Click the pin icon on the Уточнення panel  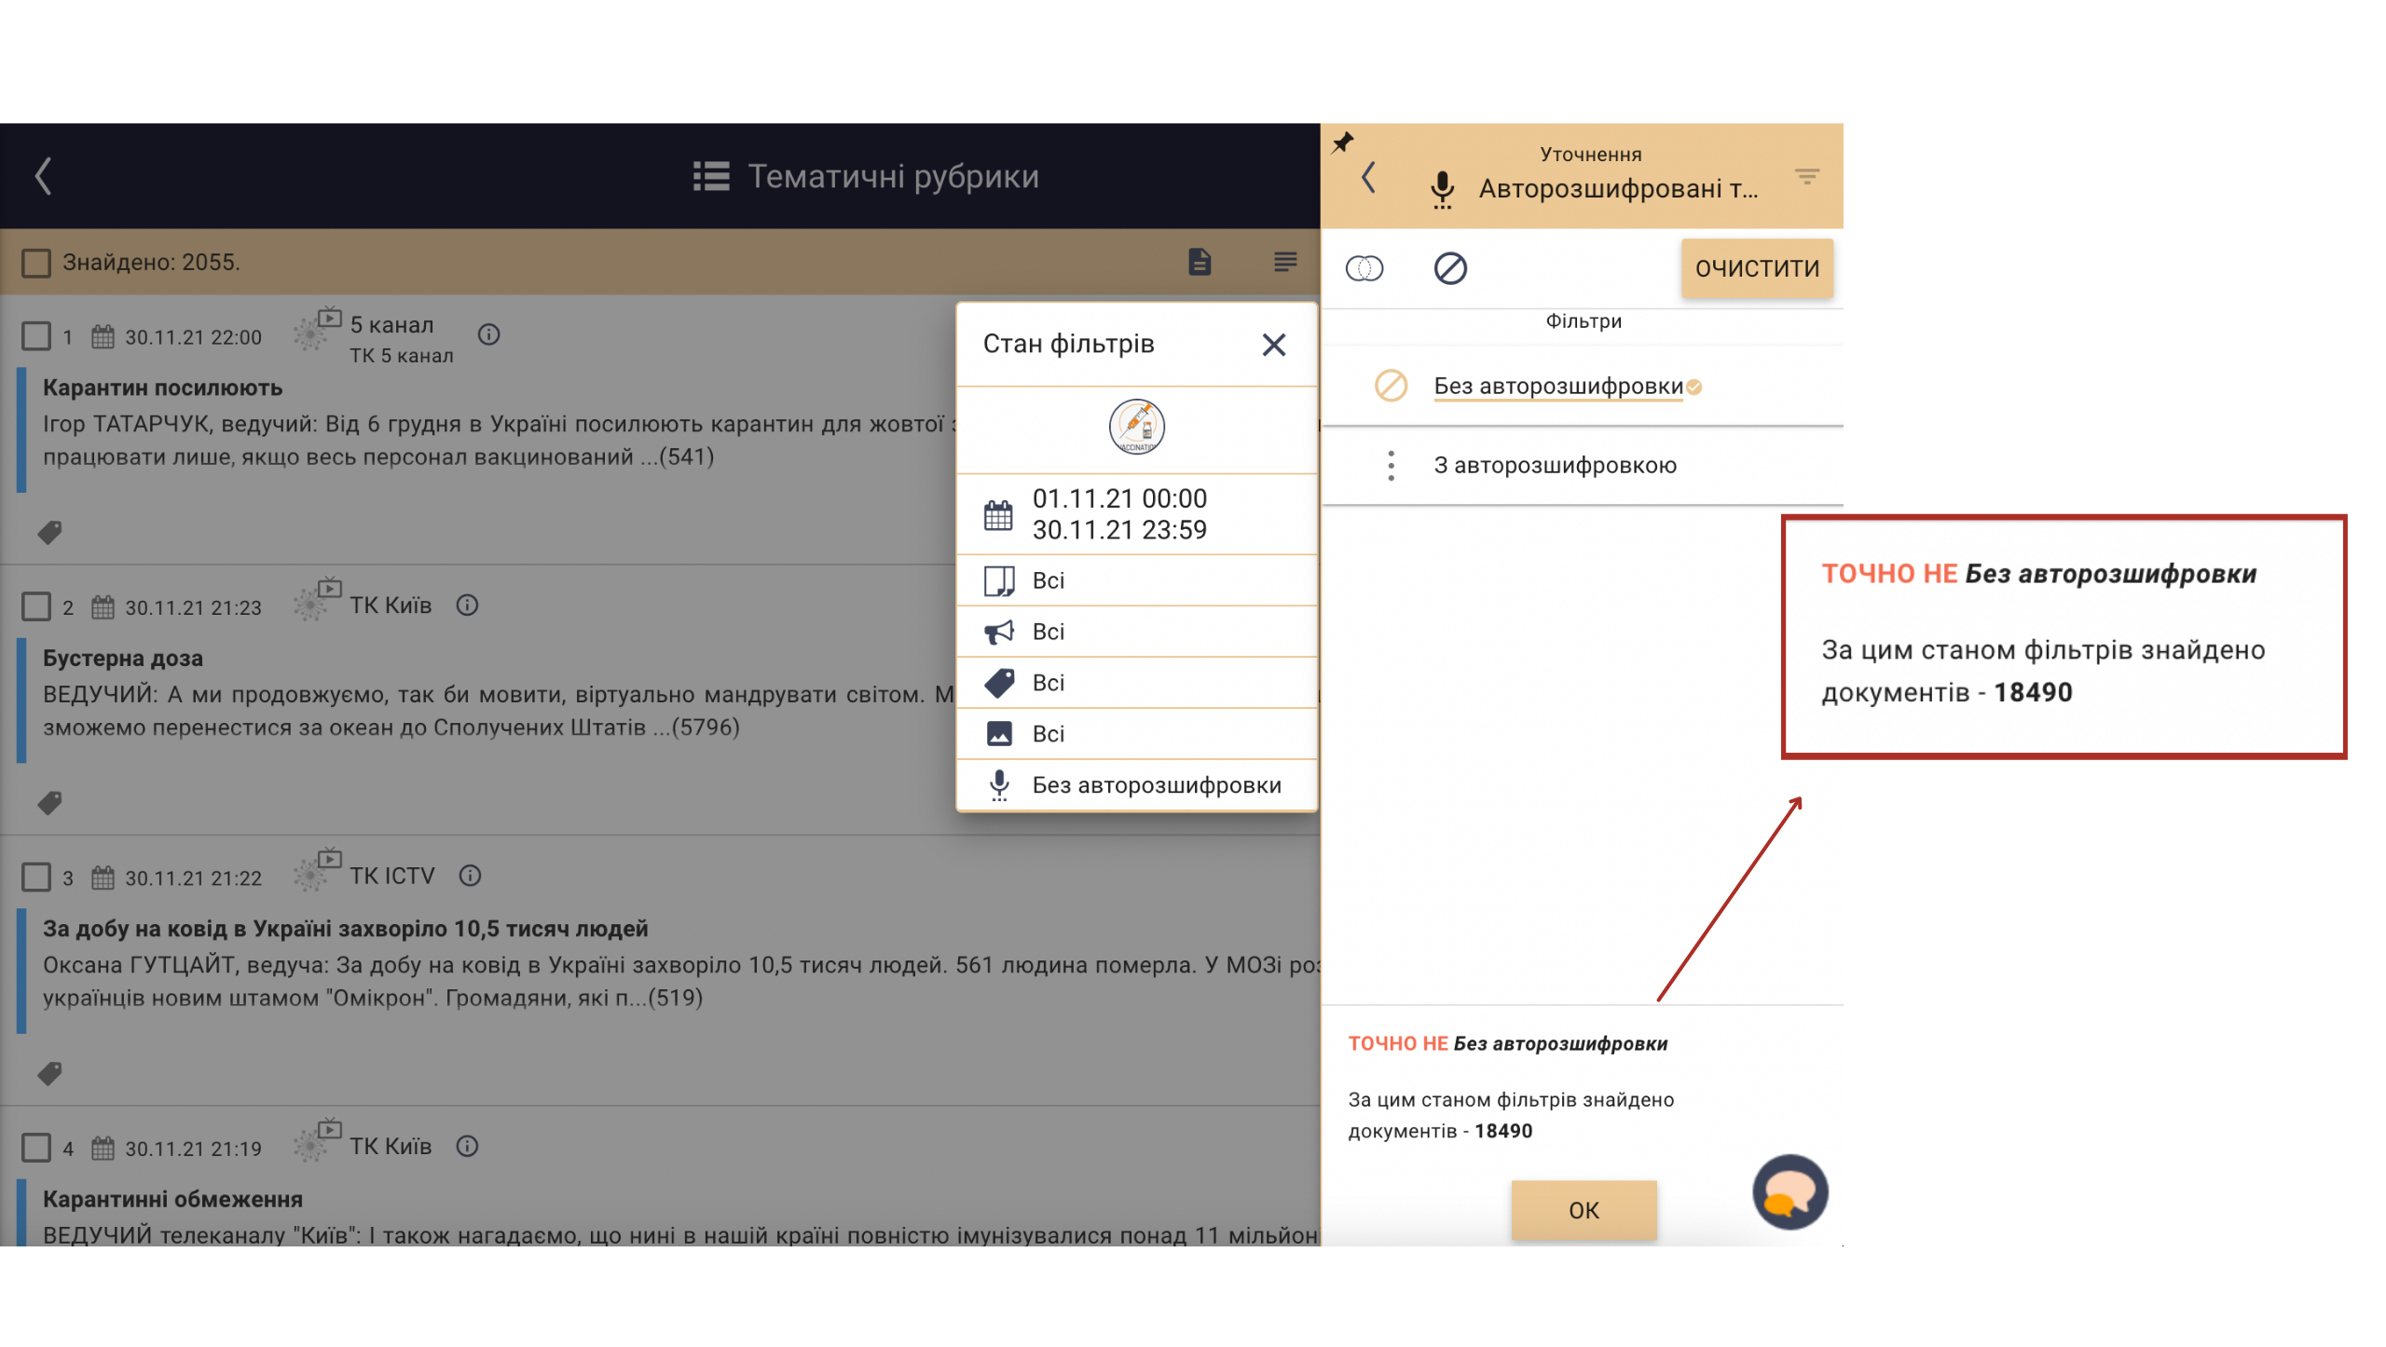click(1342, 143)
